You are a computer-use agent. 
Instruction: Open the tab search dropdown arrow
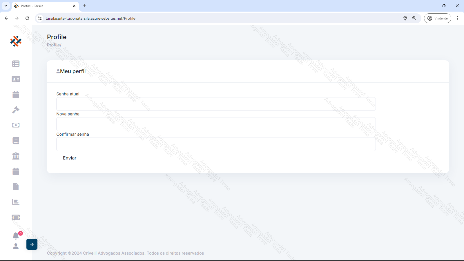point(6,6)
